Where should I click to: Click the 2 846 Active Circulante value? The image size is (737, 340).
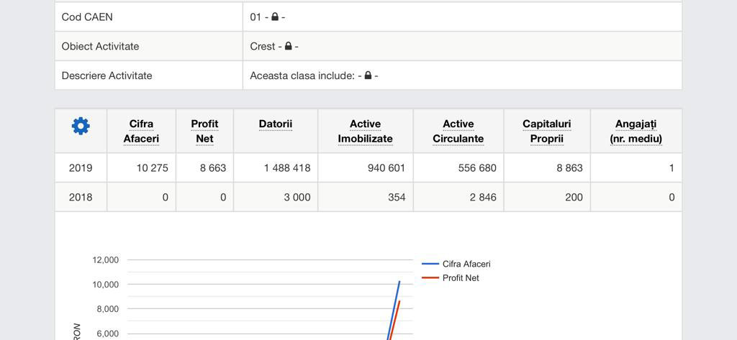(483, 197)
